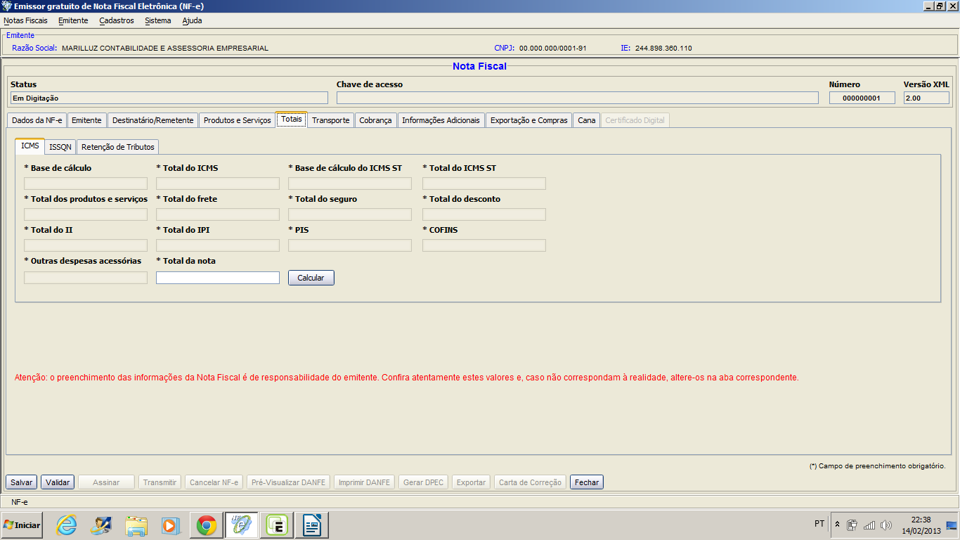The height and width of the screenshot is (540, 960).
Task: Select the ICMS sub-tab
Action: pyautogui.click(x=30, y=146)
